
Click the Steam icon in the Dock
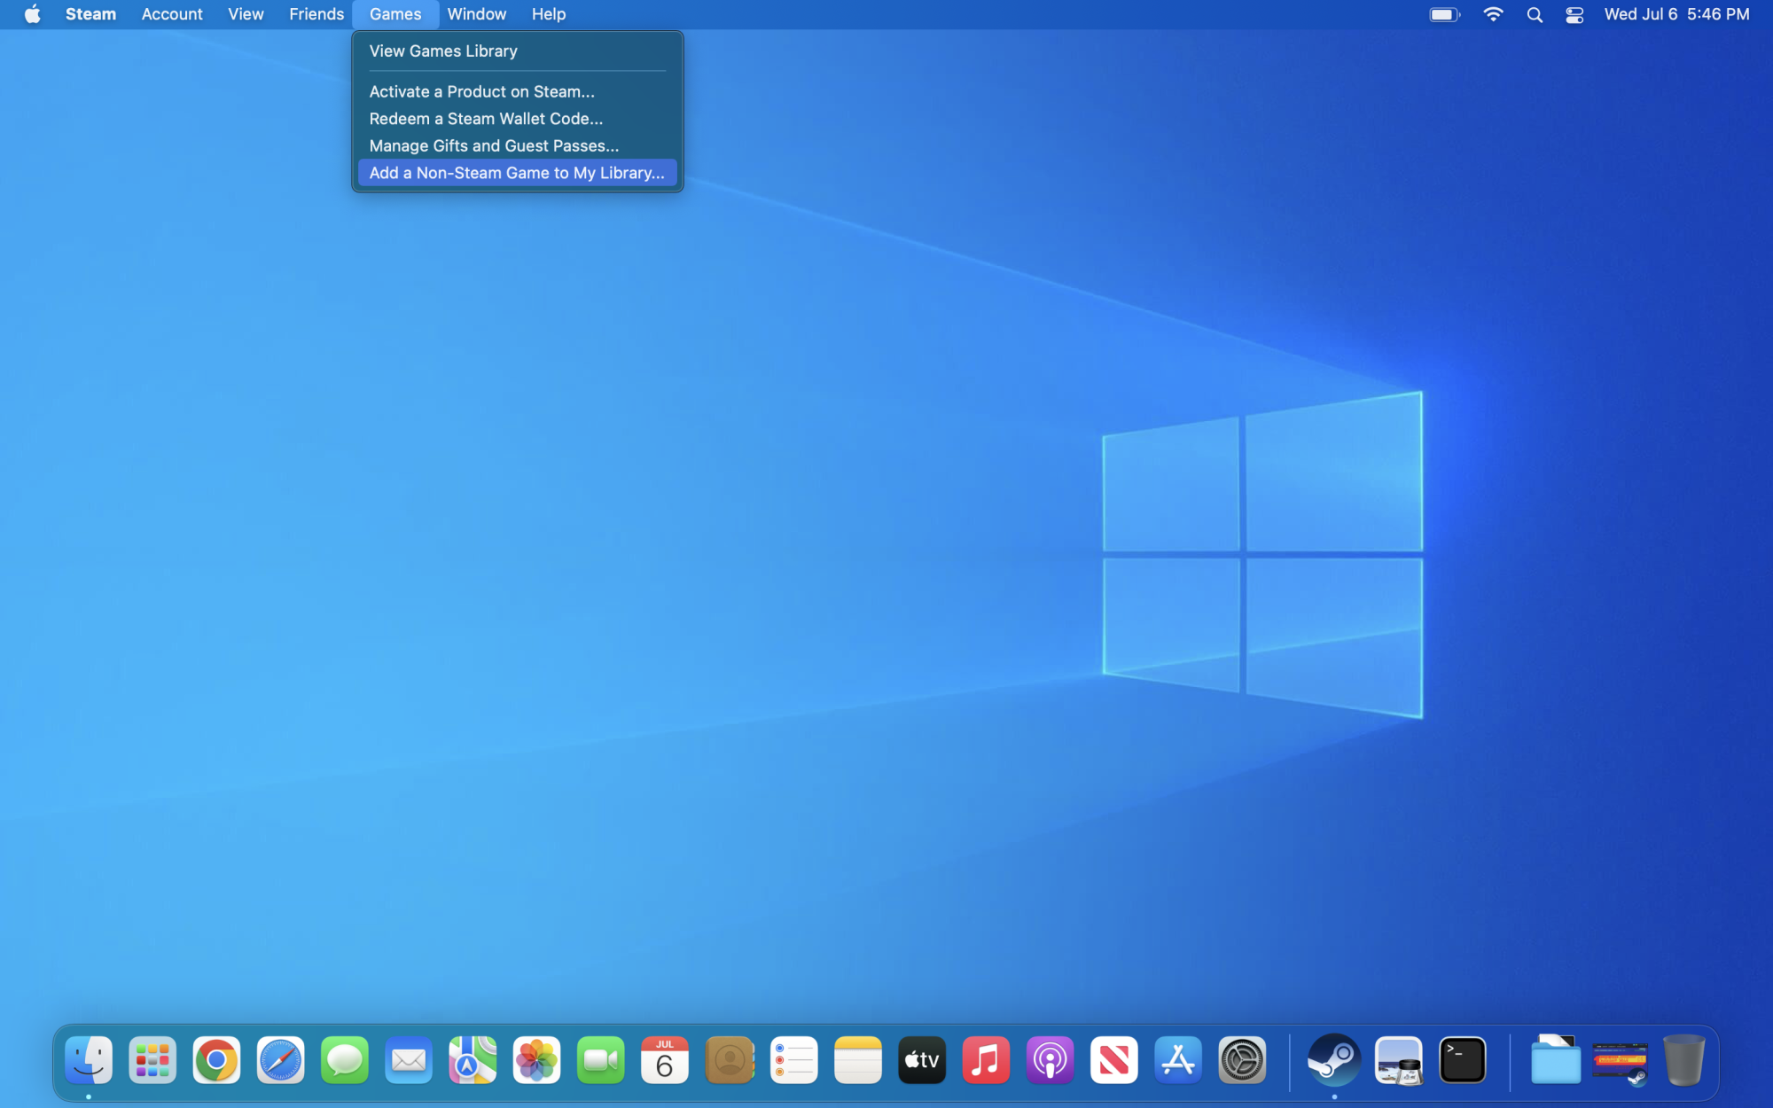[1334, 1060]
